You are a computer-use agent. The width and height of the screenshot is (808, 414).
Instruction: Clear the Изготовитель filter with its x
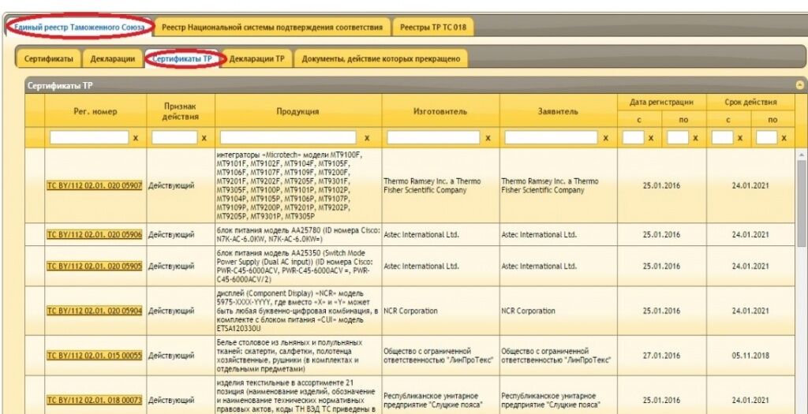488,138
